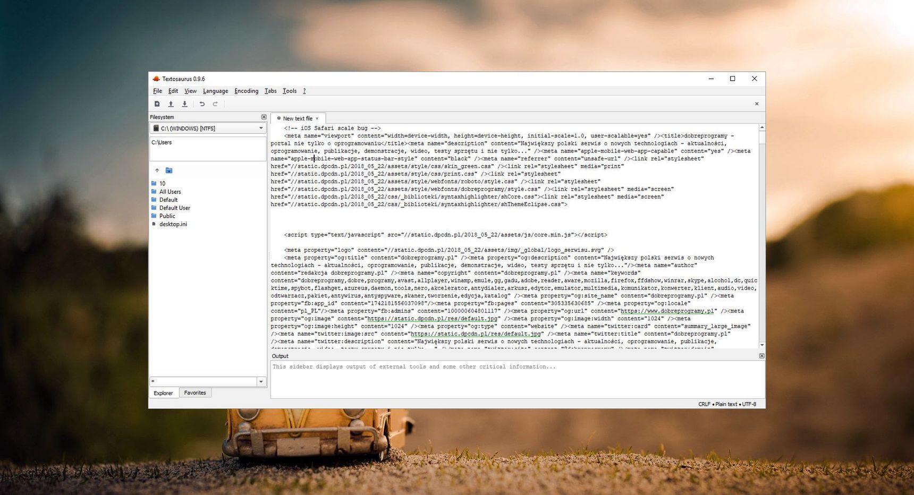
Task: Close the New text file tab
Action: pos(317,119)
